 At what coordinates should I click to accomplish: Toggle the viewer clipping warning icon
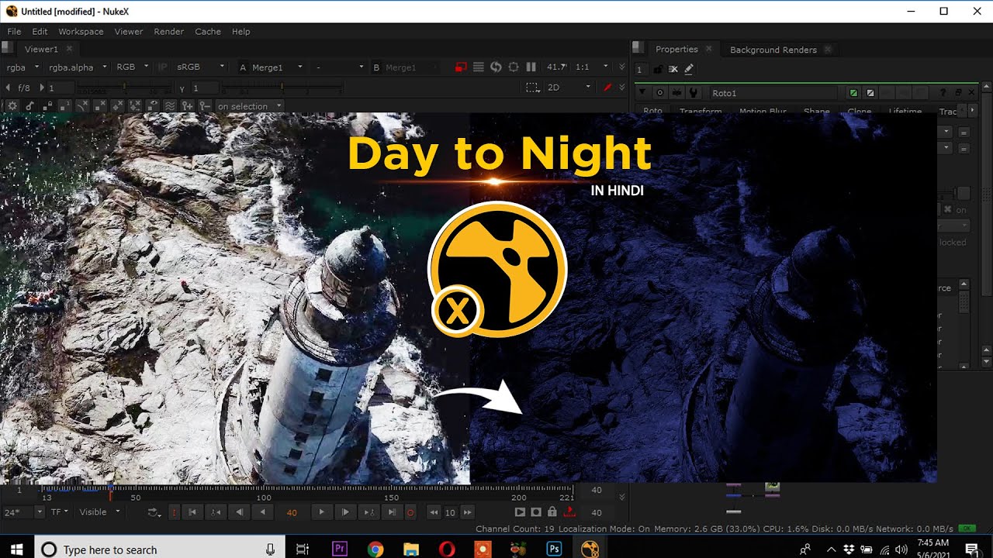point(462,67)
